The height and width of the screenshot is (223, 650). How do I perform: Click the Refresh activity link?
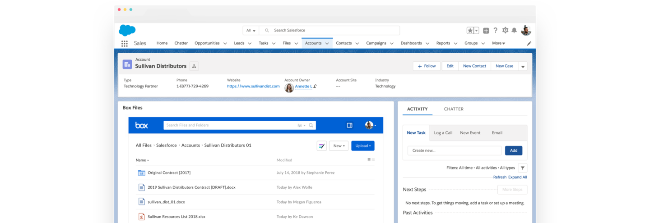(x=500, y=177)
